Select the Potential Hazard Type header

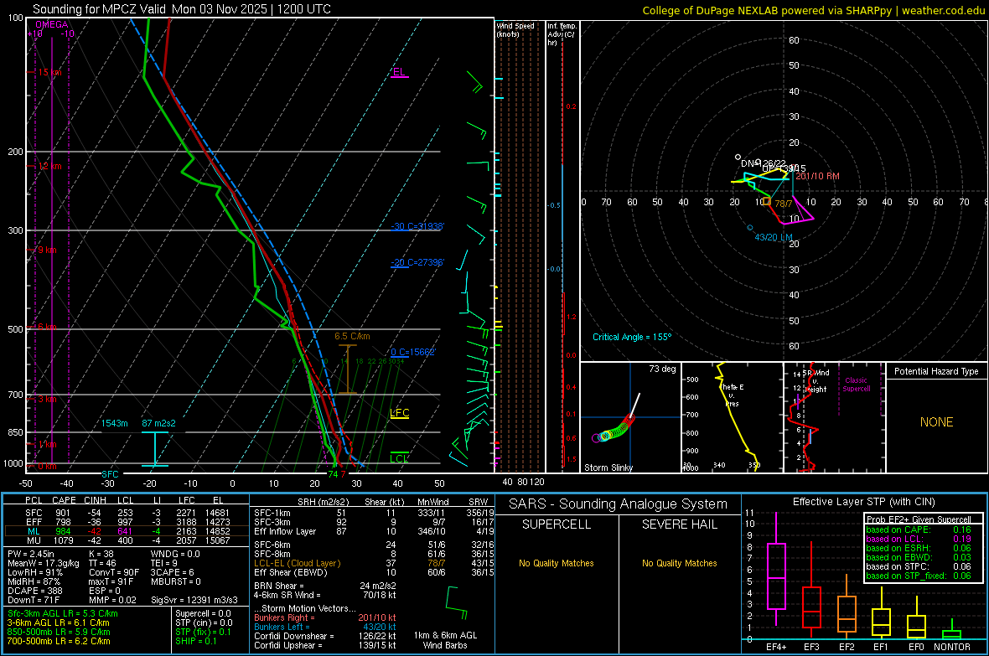936,371
